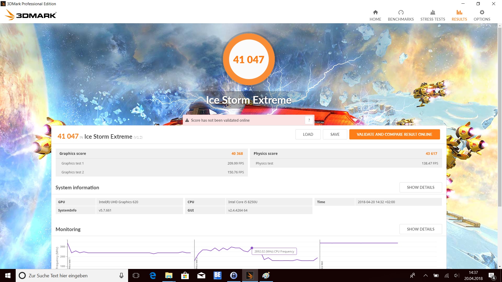
Task: Open Stress Tests section
Action: 432,16
